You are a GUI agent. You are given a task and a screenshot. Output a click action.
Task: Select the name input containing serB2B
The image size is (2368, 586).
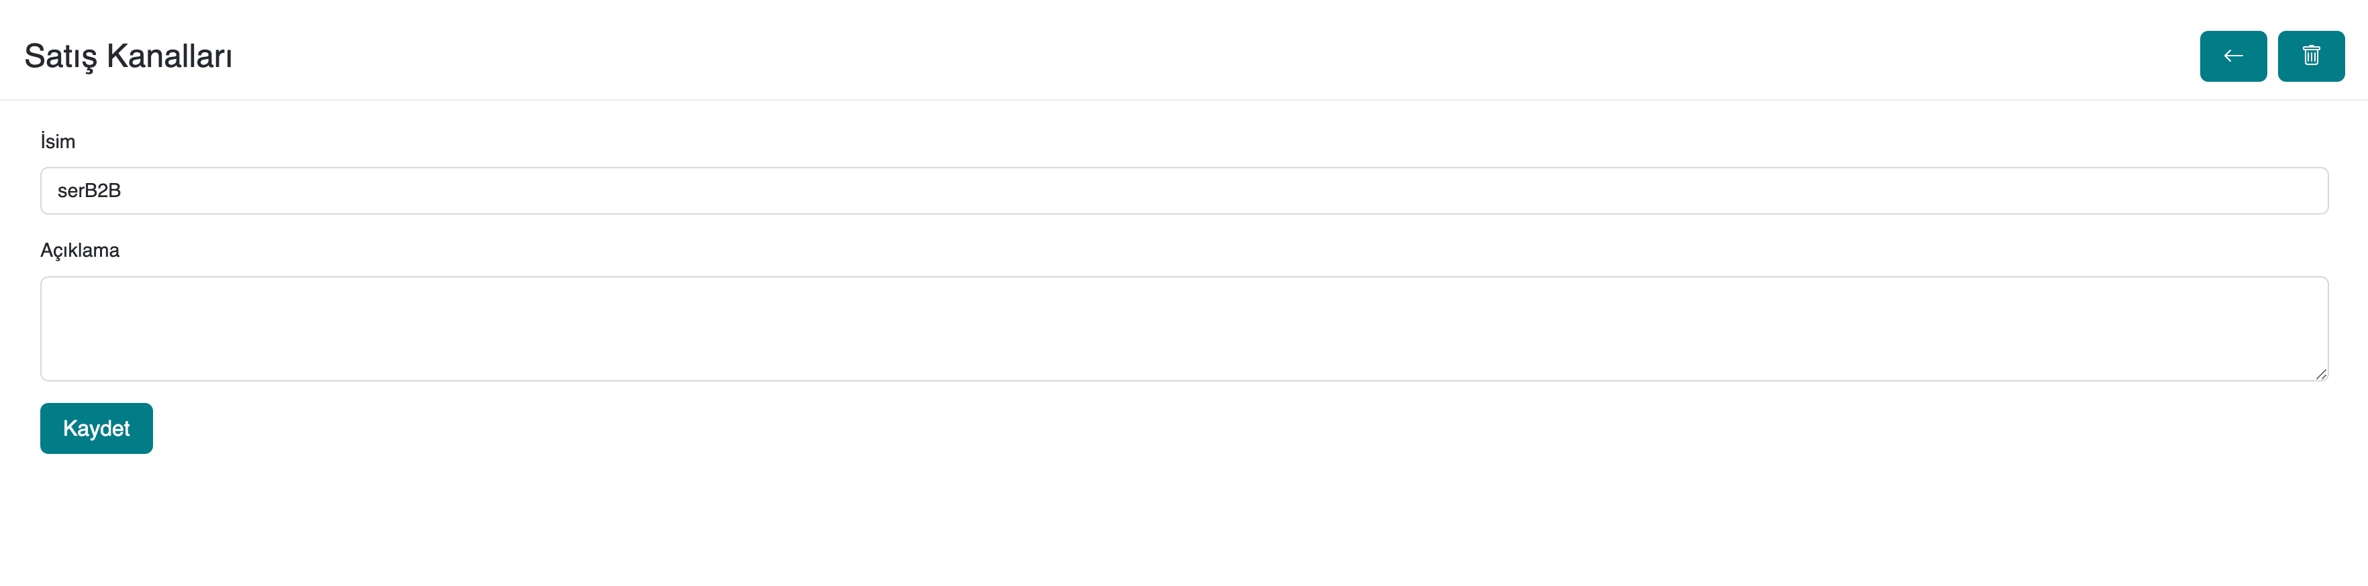(x=1183, y=191)
